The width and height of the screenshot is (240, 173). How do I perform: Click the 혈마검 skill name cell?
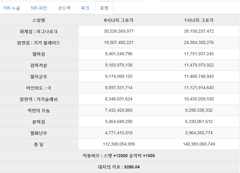click(38, 54)
